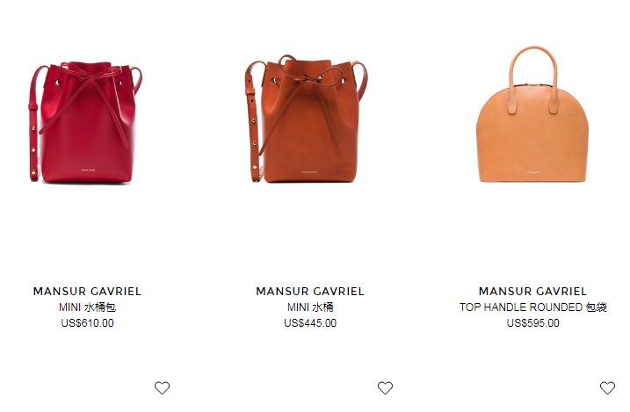Open the TOP HANDLE ROUNDED 包袋 product title
This screenshot has height=412, width=630.
532,307
